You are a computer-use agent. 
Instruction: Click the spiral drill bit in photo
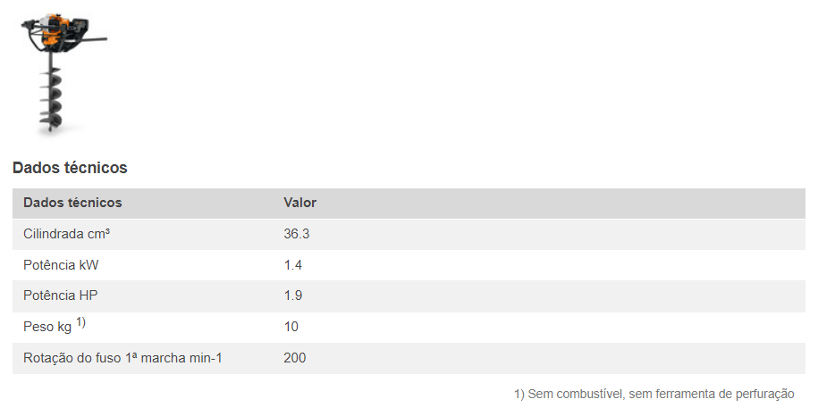pos(51,100)
